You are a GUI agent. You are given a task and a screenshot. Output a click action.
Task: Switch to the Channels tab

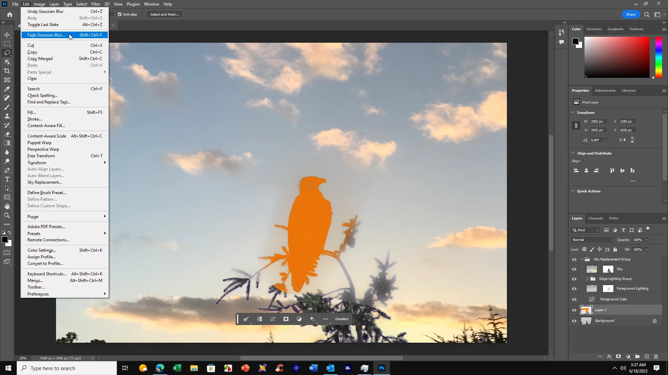pos(595,218)
